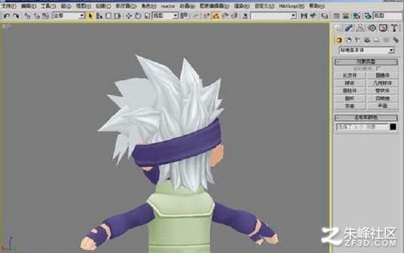Select the Select and Link tool

(27, 16)
